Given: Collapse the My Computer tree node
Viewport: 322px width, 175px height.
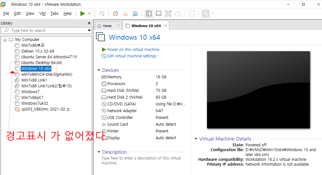Looking at the screenshot, I should click(x=5, y=40).
